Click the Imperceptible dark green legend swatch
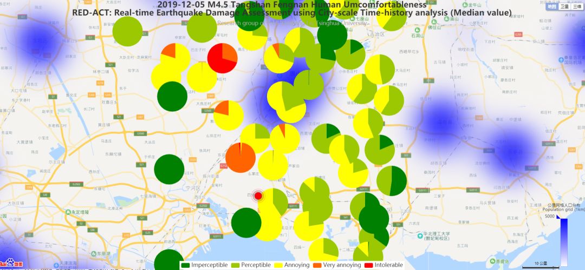The width and height of the screenshot is (585, 270). tap(186, 265)
